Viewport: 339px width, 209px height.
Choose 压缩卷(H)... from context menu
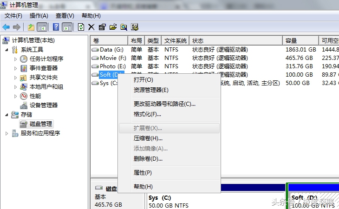click(x=169, y=138)
